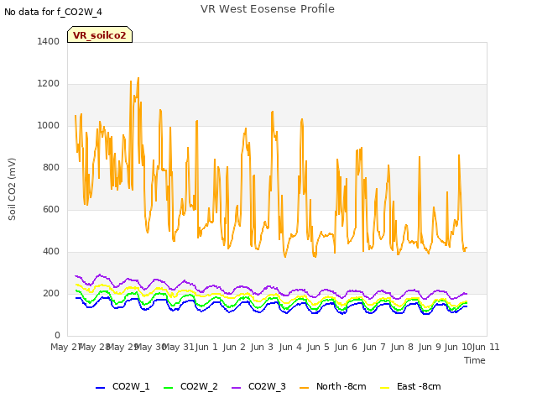Toggle the CO2W_2 legend entry
Screen dimensions: 537x403
190,386
